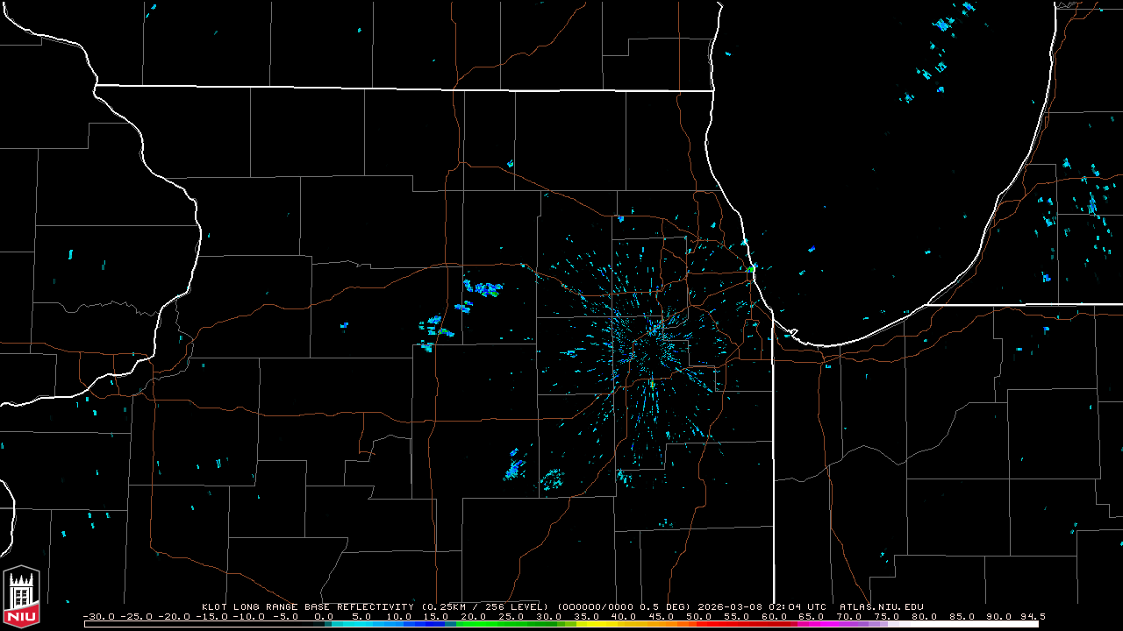Click the '75.0' scale label
The image size is (1123, 631).
tap(887, 617)
